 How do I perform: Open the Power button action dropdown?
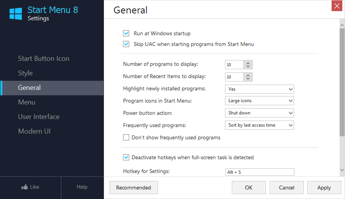[x=259, y=113]
